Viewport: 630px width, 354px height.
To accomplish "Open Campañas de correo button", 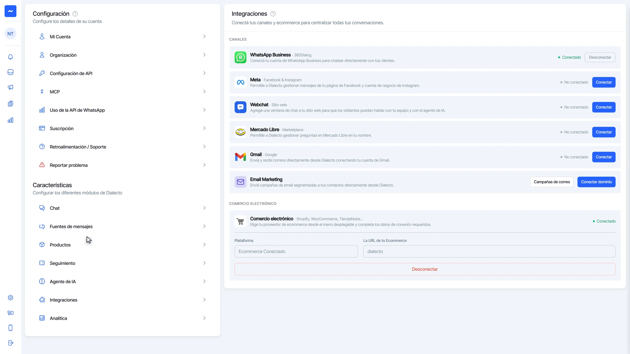I will click(x=552, y=182).
